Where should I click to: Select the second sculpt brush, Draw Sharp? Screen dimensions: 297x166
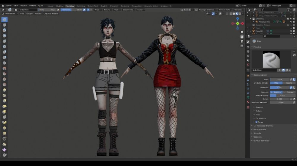tap(4, 25)
